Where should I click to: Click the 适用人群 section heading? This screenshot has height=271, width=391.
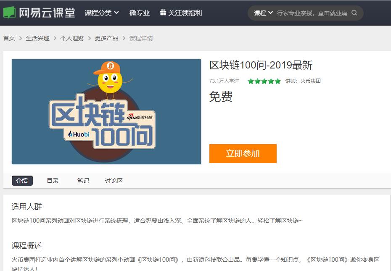point(26,207)
